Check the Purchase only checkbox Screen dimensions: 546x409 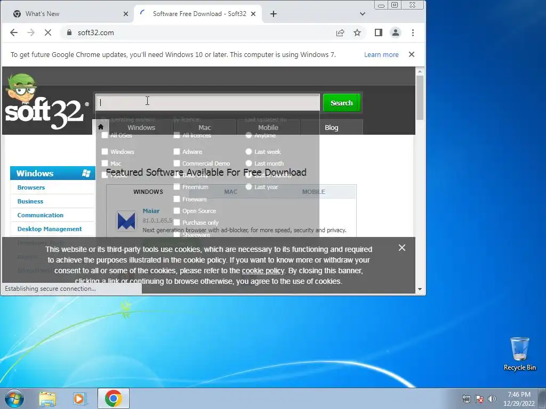[x=177, y=222]
